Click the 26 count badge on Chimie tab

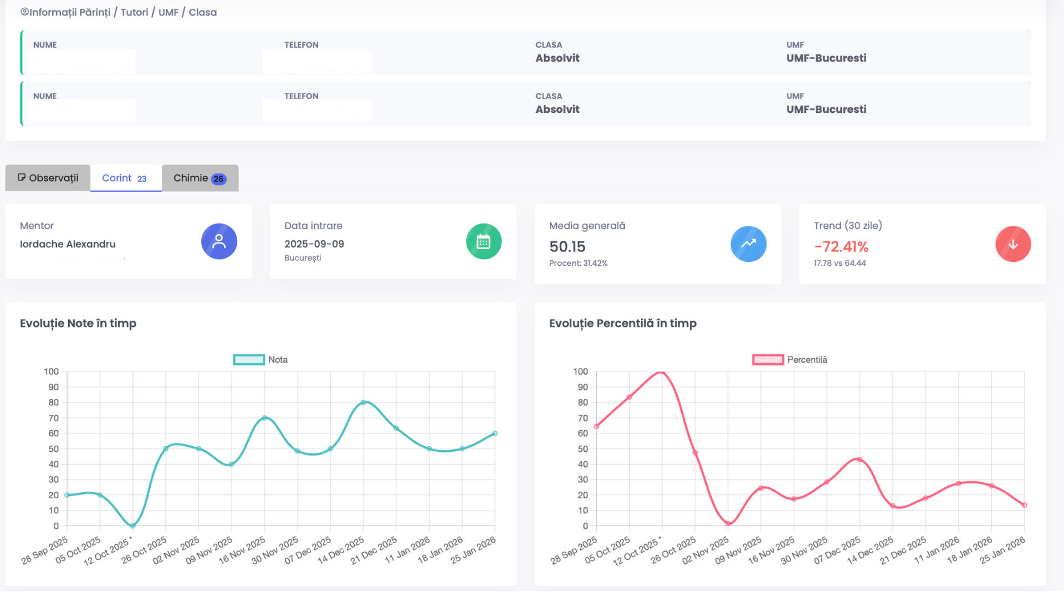pos(218,178)
